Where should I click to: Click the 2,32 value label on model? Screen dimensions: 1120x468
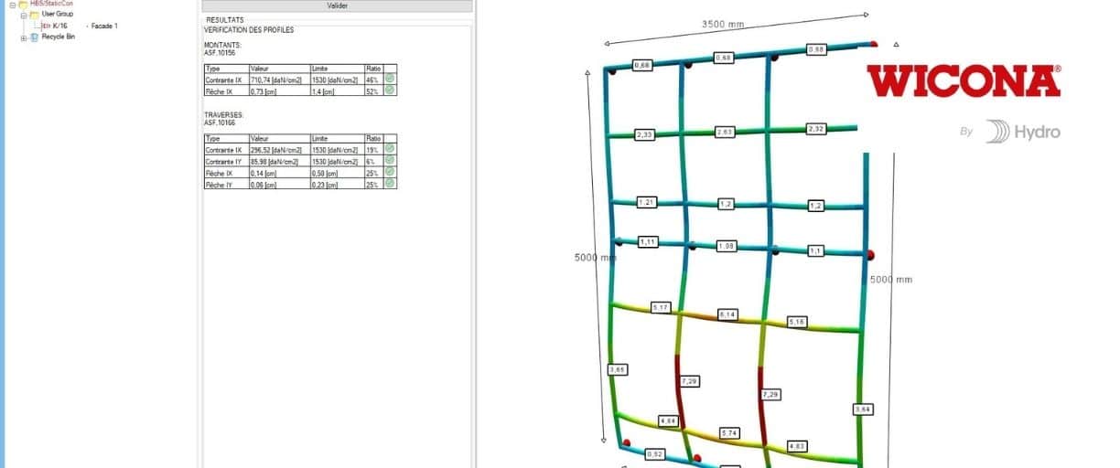(x=816, y=129)
